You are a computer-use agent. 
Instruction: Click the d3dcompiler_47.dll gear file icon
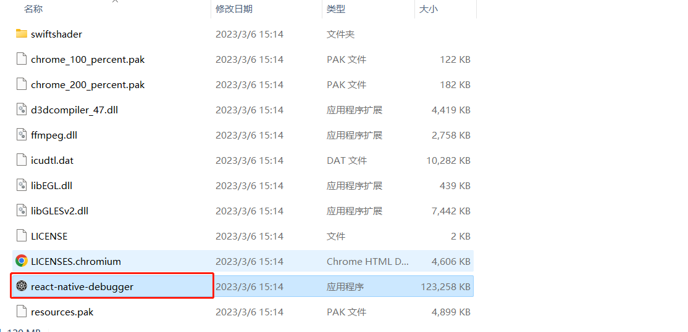(22, 110)
